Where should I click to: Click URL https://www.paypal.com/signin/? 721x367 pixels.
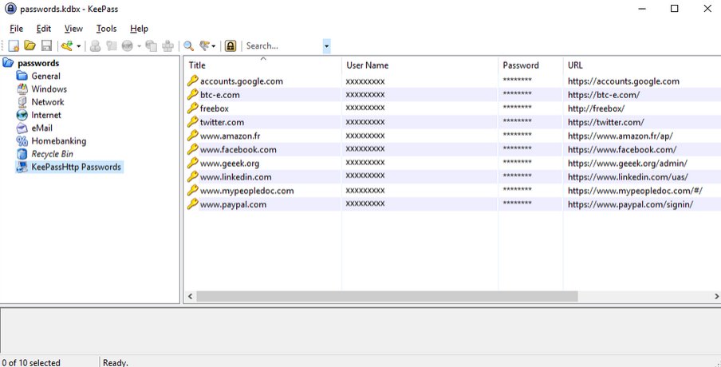(x=630, y=205)
